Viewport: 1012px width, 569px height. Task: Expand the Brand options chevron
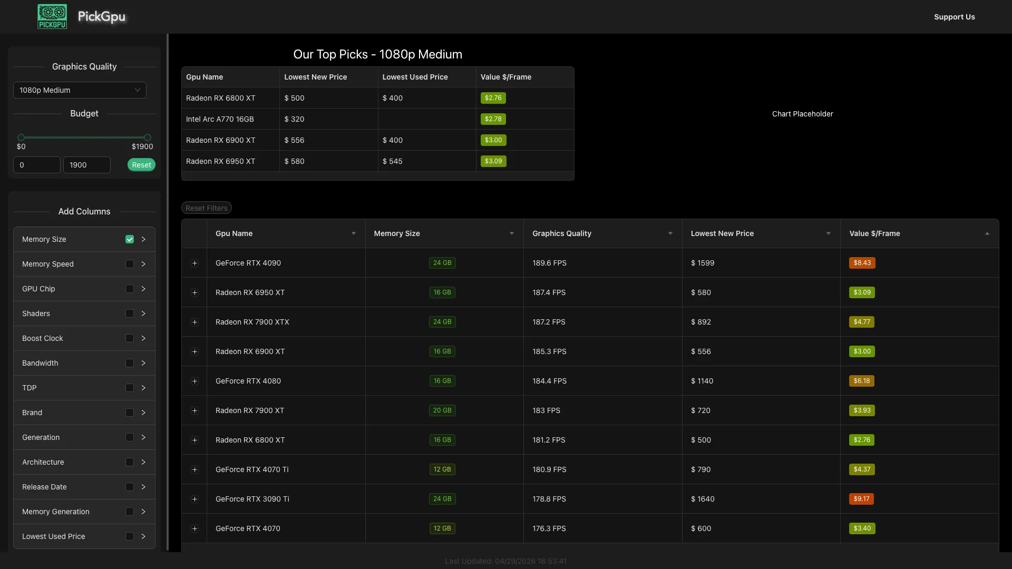(143, 413)
